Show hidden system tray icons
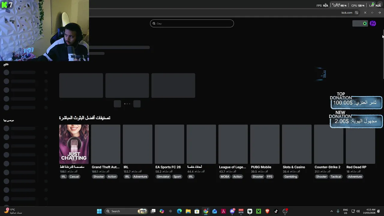Viewport: 384px width, 216px height. (x=331, y=211)
